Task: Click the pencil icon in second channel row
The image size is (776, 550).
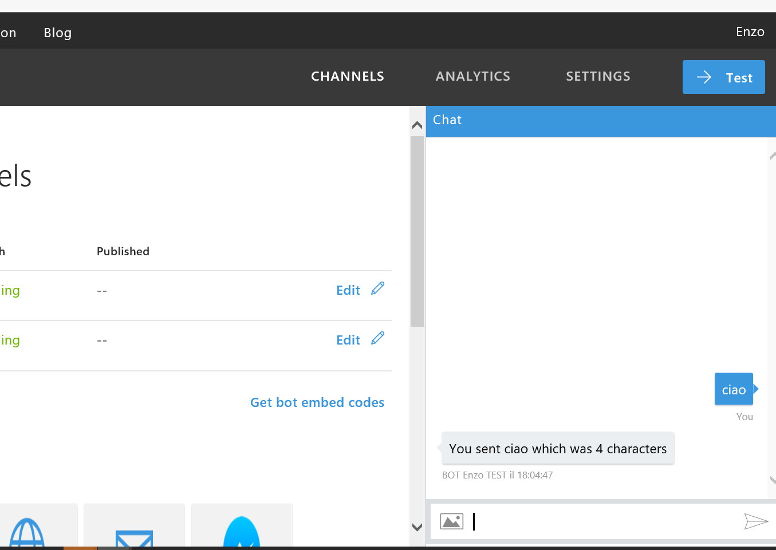Action: (377, 338)
